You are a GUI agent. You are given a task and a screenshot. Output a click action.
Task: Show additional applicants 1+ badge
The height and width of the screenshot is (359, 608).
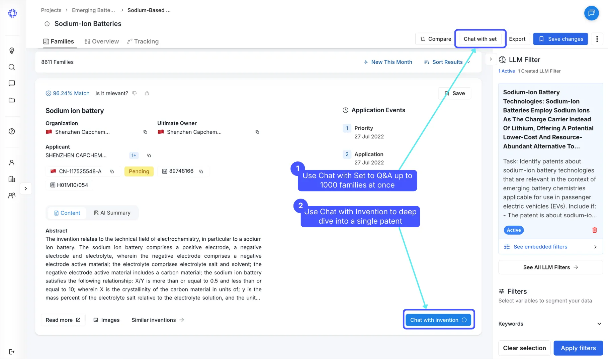pos(134,155)
